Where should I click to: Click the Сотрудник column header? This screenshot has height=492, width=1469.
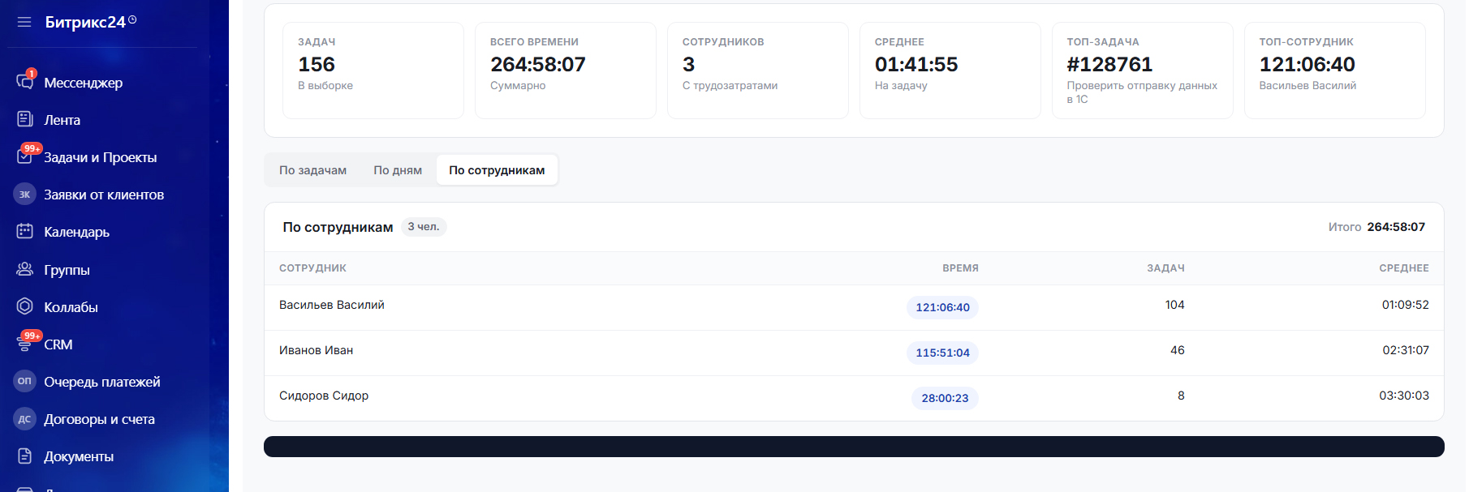(x=312, y=268)
